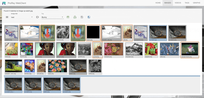
Task: Select the zelda.png thumbnail
Action: coord(95,67)
